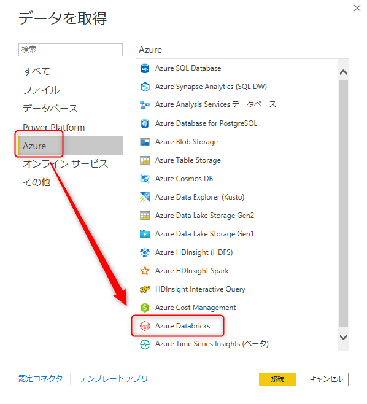Select Azure Data Lake Storage Gen2 text

205,216
